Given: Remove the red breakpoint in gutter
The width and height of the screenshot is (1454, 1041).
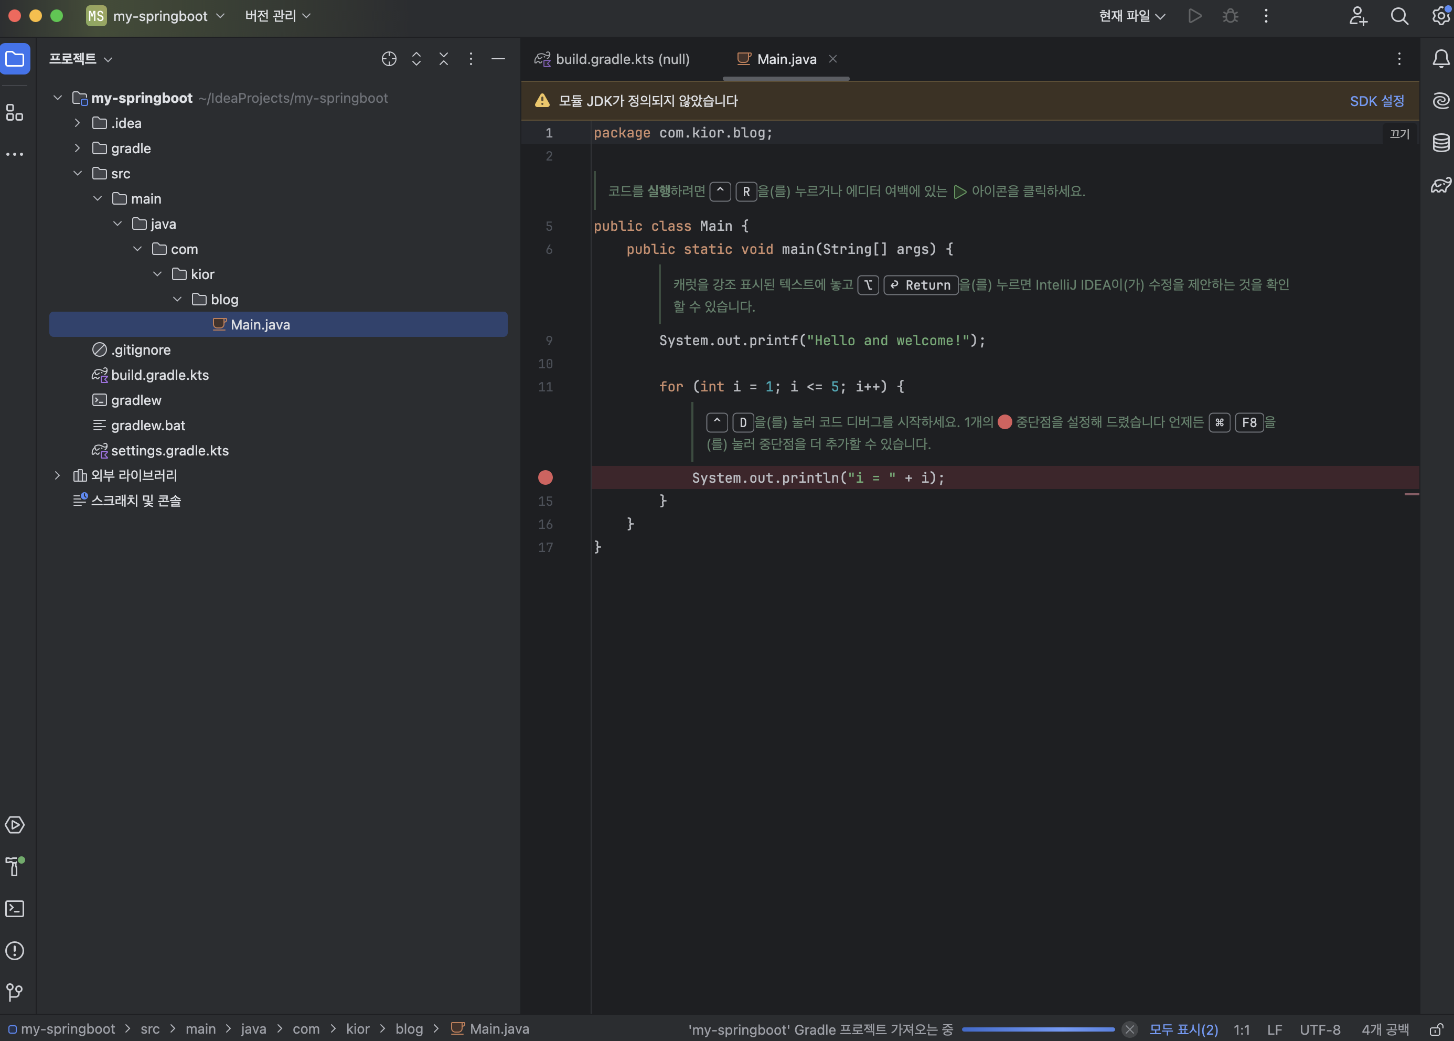Looking at the screenshot, I should (546, 477).
